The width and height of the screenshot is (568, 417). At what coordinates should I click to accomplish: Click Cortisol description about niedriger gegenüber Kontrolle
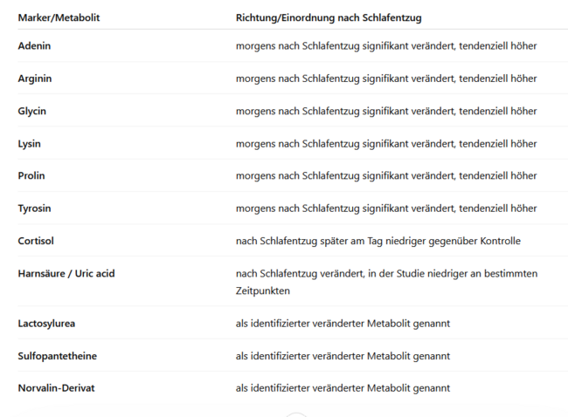tap(378, 241)
